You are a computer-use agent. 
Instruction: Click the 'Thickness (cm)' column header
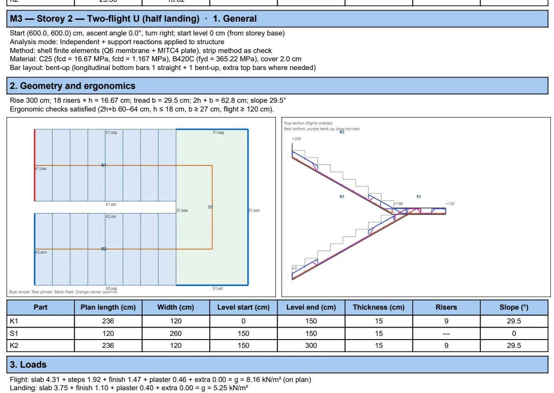[x=379, y=307]
